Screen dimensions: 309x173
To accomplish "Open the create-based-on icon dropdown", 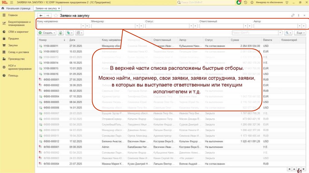I will (70, 33).
